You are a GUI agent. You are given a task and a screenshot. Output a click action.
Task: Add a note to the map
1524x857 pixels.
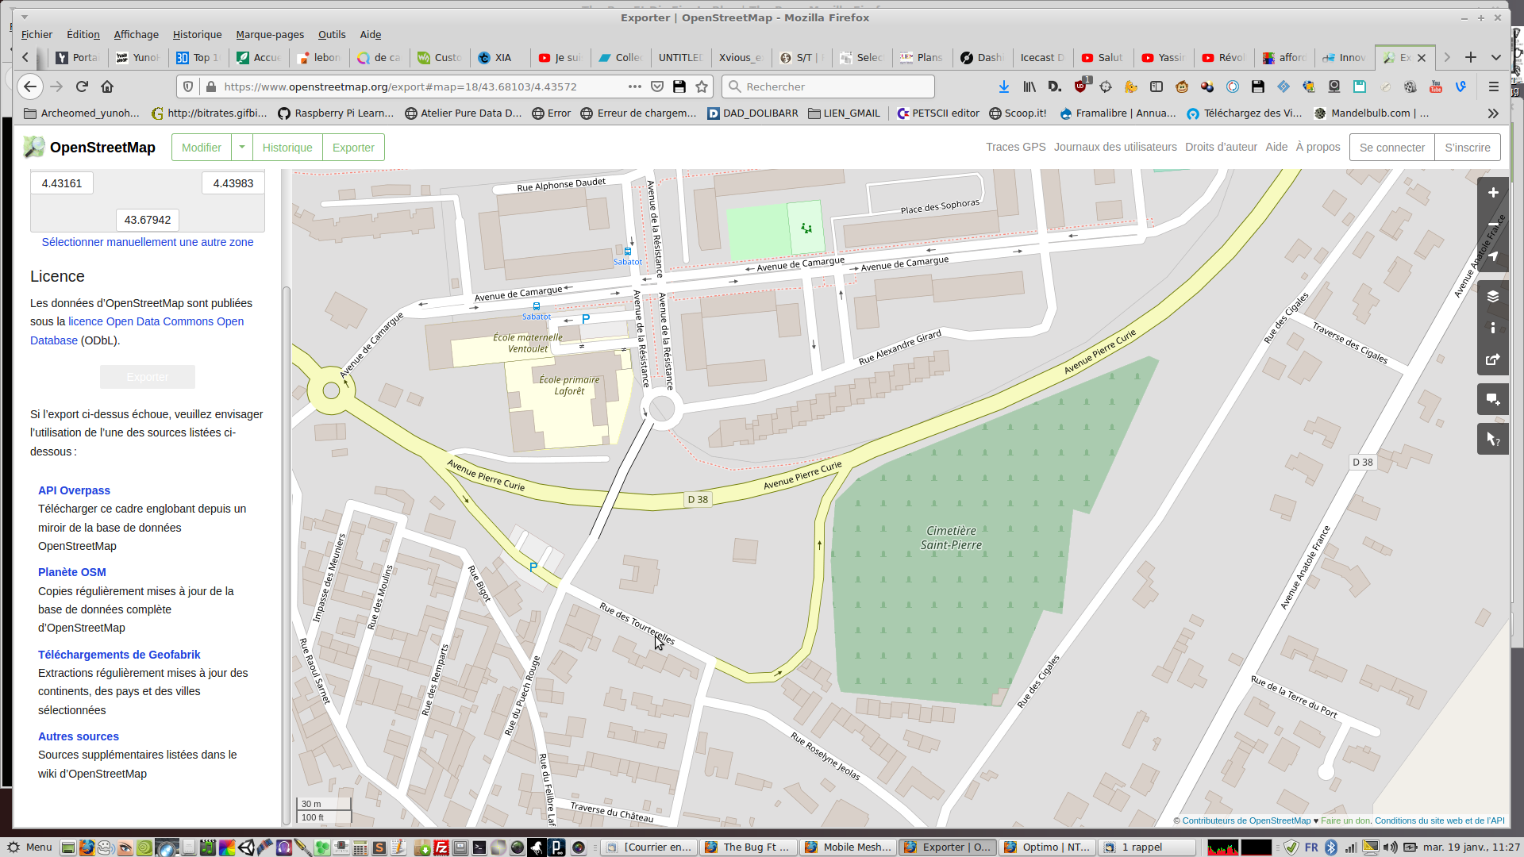pos(1492,399)
